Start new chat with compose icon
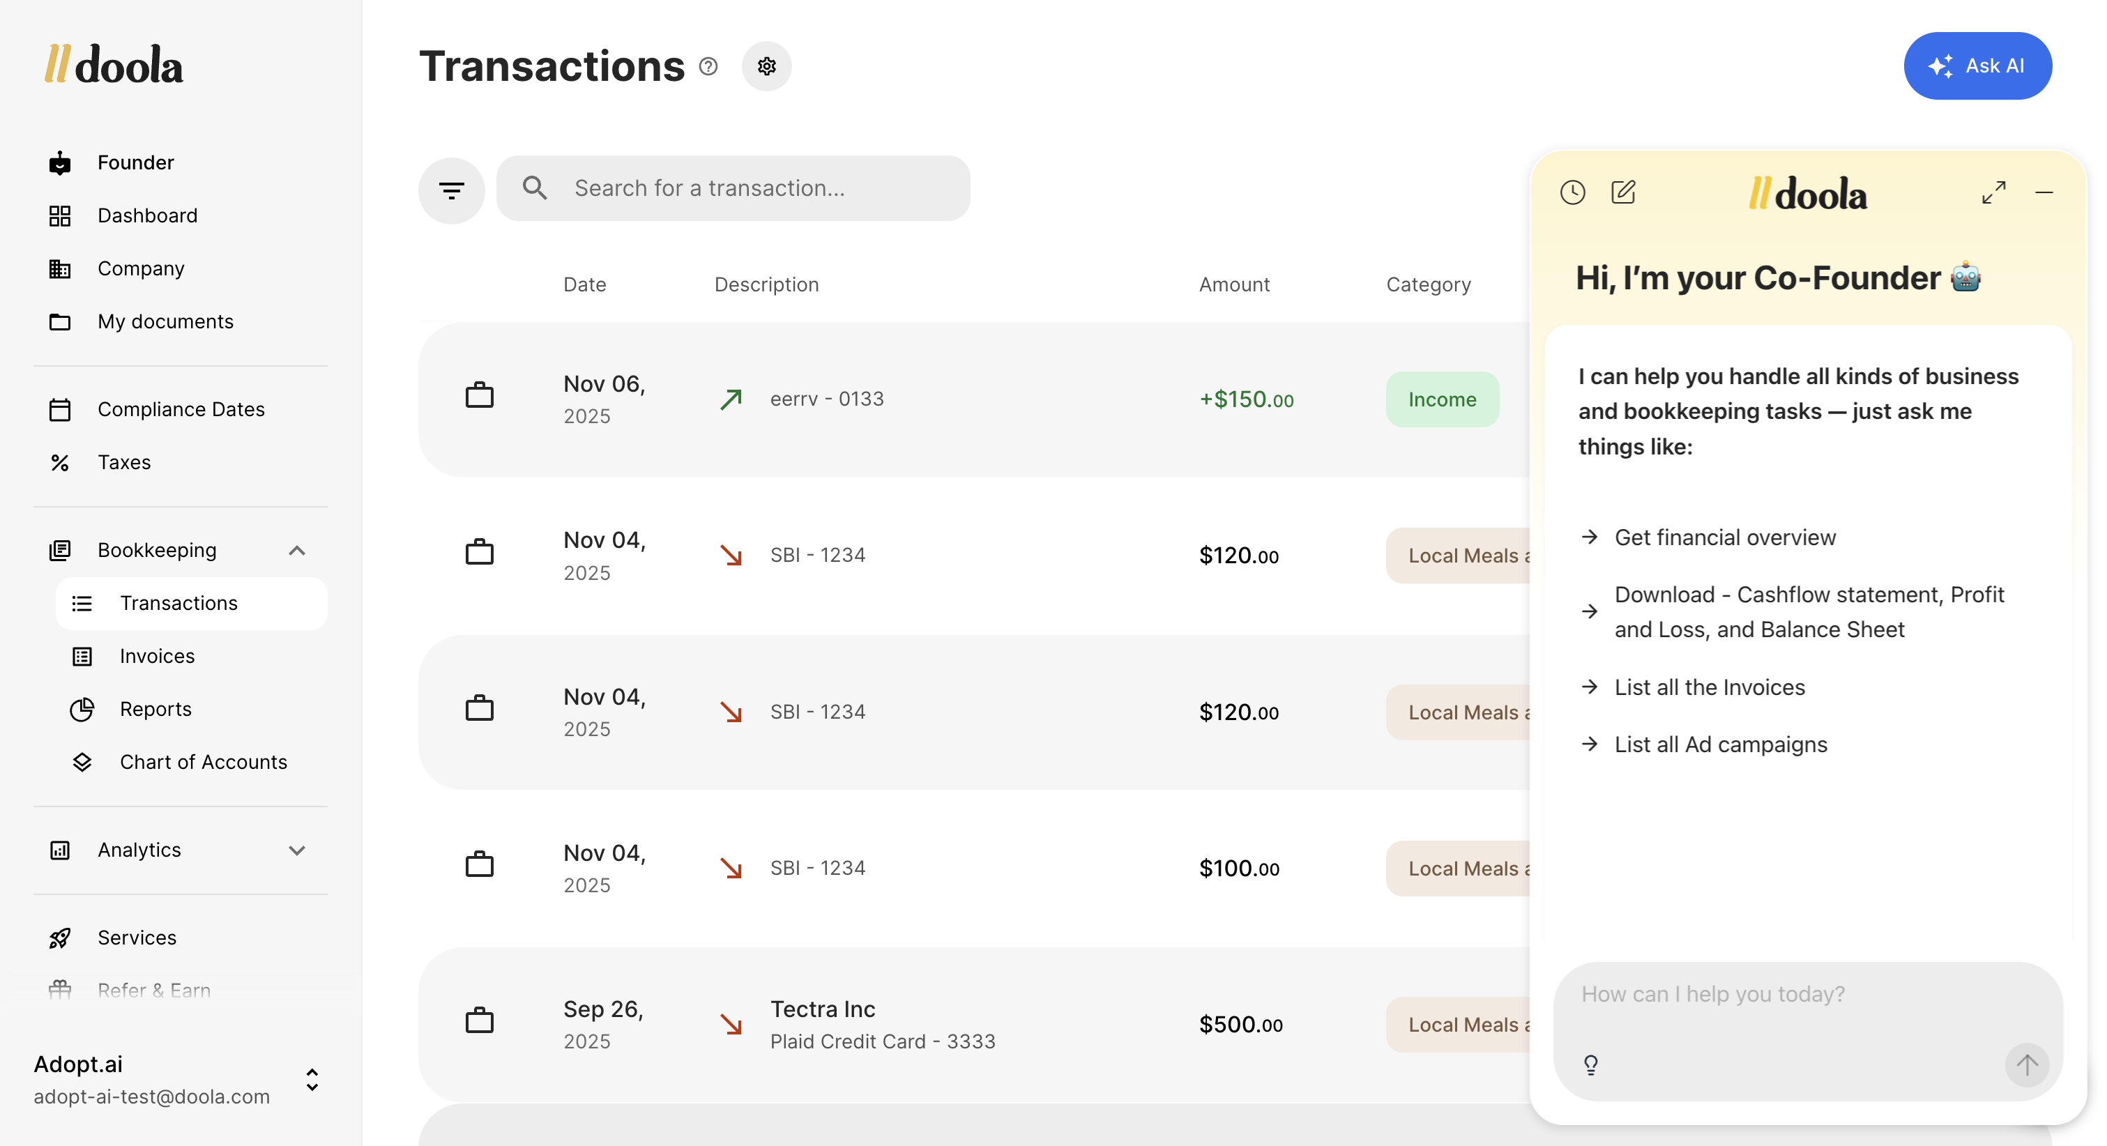 pyautogui.click(x=1623, y=192)
